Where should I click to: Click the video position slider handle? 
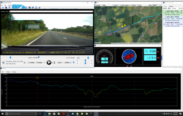point(11,58)
